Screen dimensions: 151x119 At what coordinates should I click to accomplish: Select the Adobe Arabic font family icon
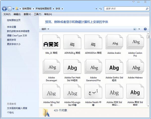tap(114, 42)
